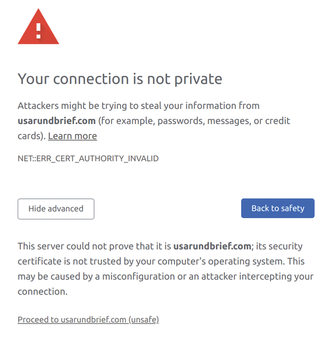Click the NET::ERR_CERT_AUTHORITY_INVALID error code
This screenshot has height=340, width=330.
coord(88,159)
